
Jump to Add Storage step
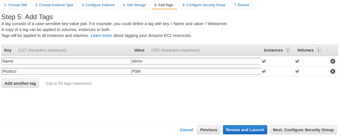134,5
